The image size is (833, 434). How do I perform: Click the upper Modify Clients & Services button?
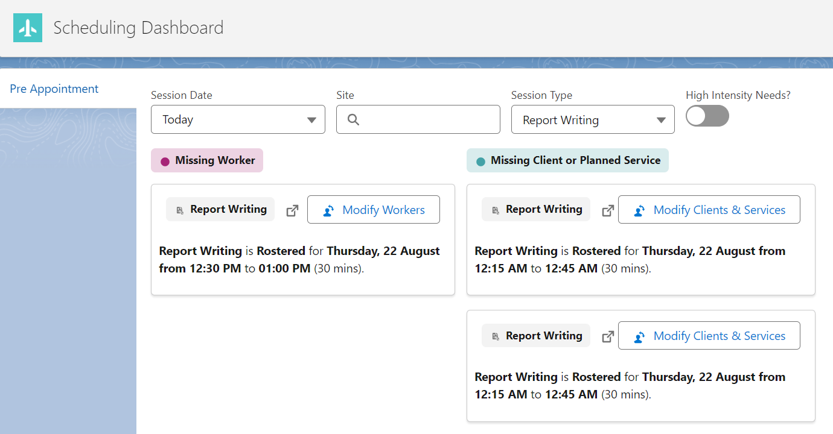(x=709, y=210)
